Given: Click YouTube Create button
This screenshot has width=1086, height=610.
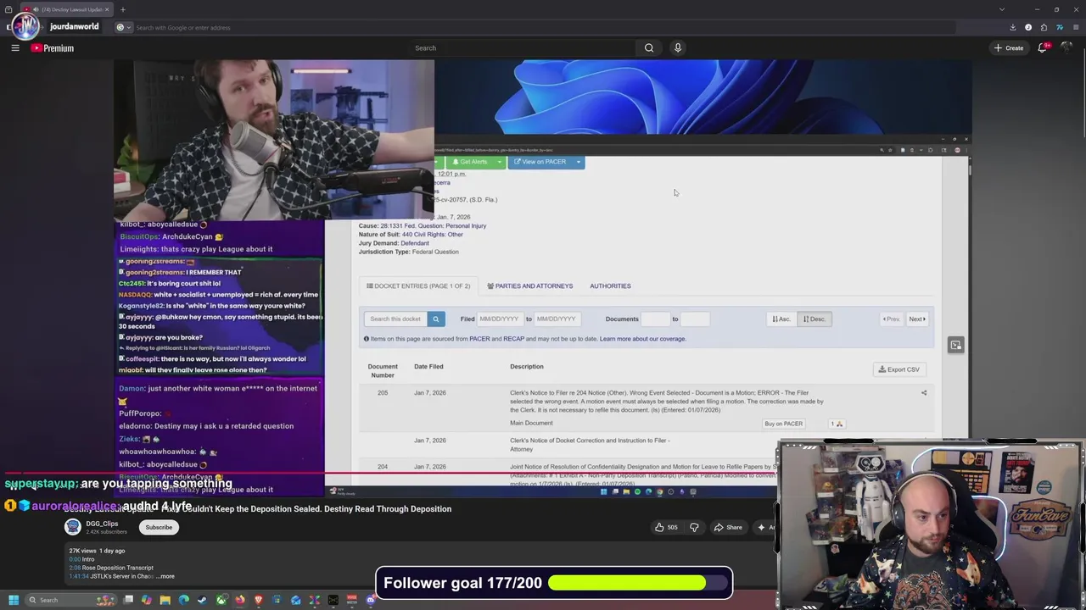Looking at the screenshot, I should click(1009, 48).
